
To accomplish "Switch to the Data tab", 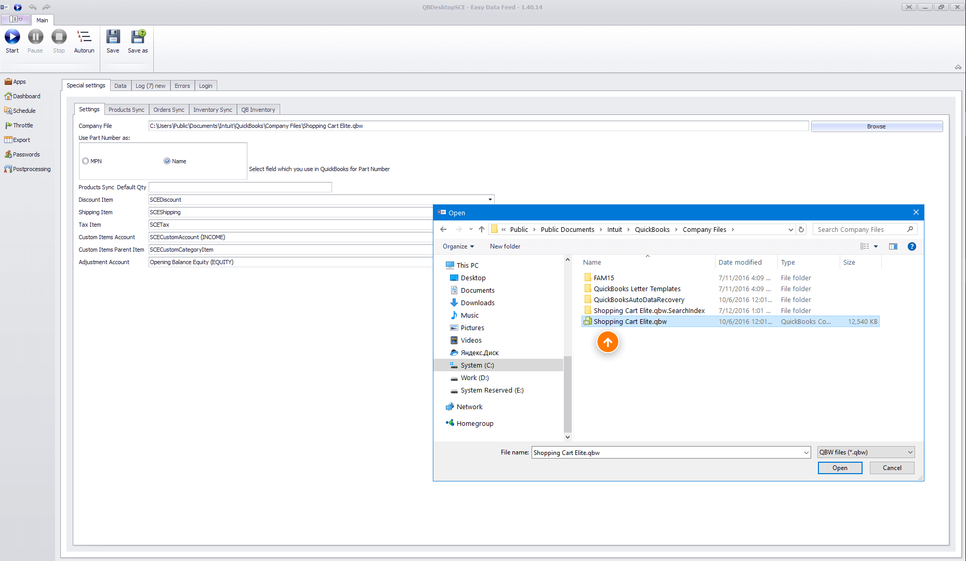I will click(121, 86).
